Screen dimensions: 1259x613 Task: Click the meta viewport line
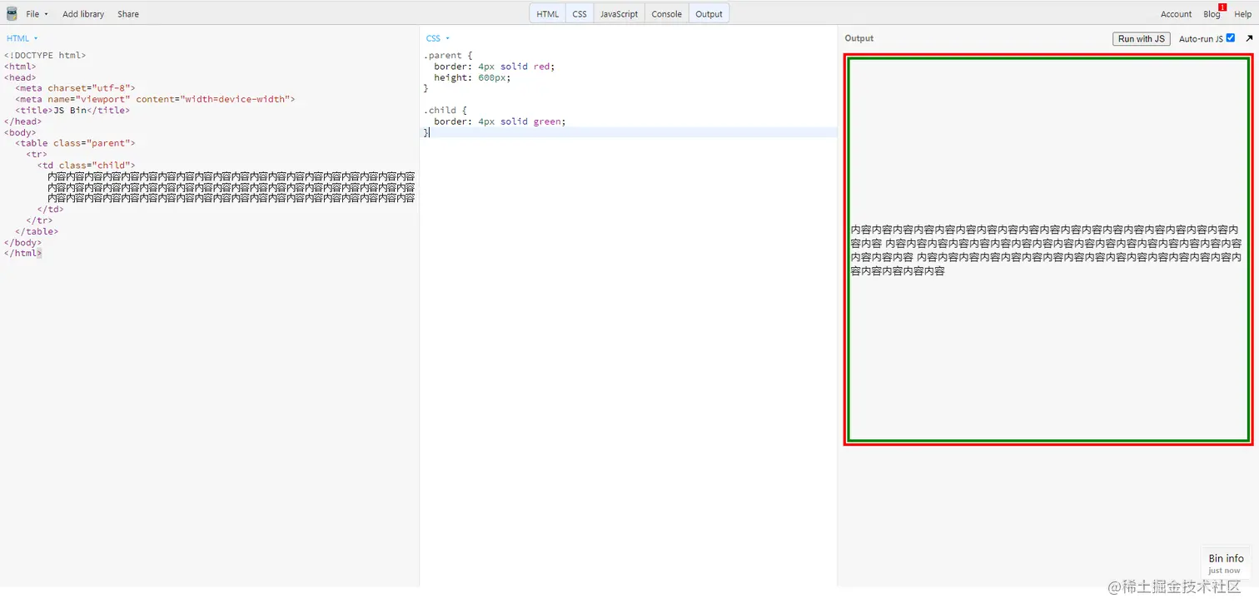coord(155,99)
